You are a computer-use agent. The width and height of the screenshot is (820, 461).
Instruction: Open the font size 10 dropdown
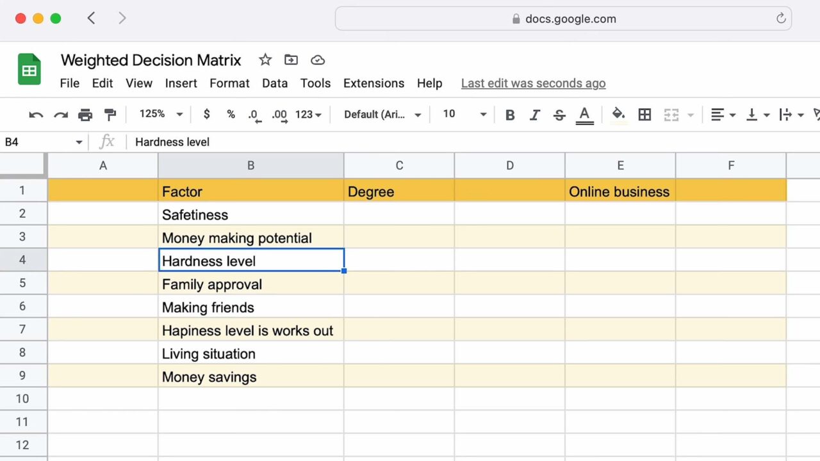pyautogui.click(x=464, y=114)
